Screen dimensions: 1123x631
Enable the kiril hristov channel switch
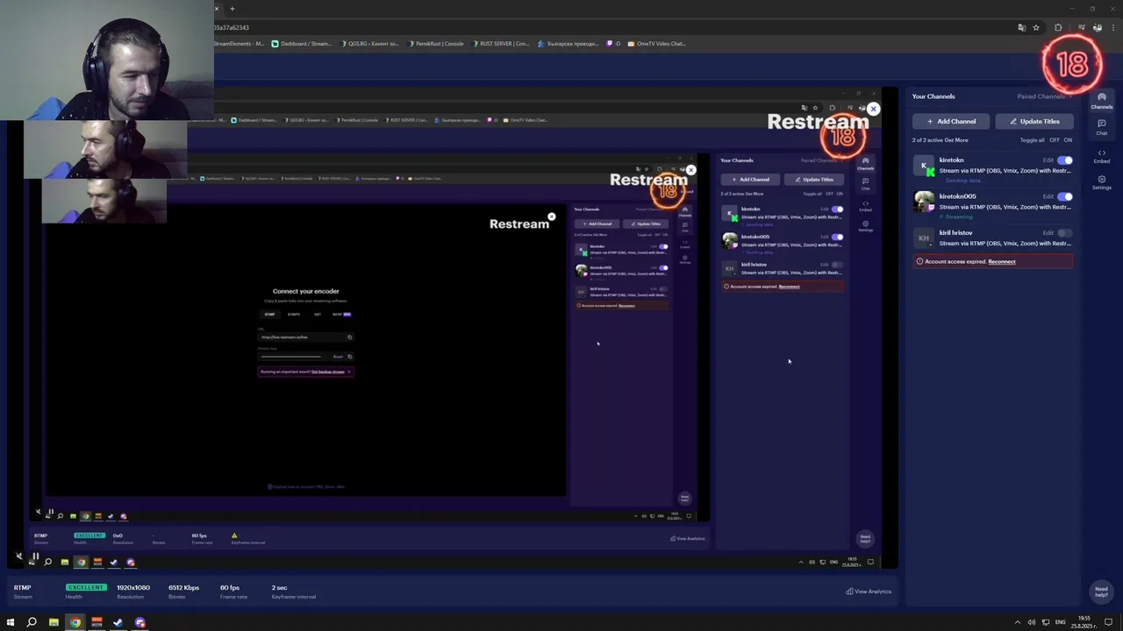click(x=1064, y=233)
